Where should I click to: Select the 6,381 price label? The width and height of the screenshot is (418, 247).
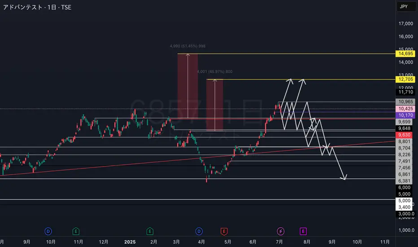click(x=404, y=181)
